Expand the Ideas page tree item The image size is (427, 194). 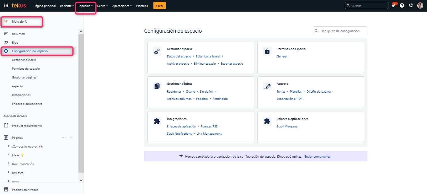8,155
